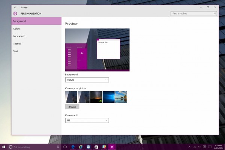The width and height of the screenshot is (225, 150).
Task: Choose the Windows 10 logo wallpaper thumbnail
Action: pyautogui.click(x=109, y=97)
